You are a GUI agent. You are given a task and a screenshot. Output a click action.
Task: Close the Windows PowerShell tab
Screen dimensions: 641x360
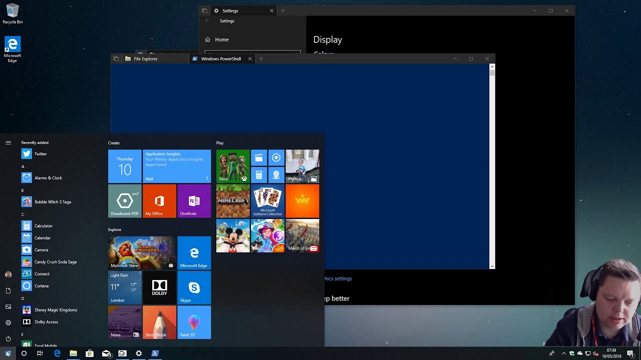click(x=250, y=59)
